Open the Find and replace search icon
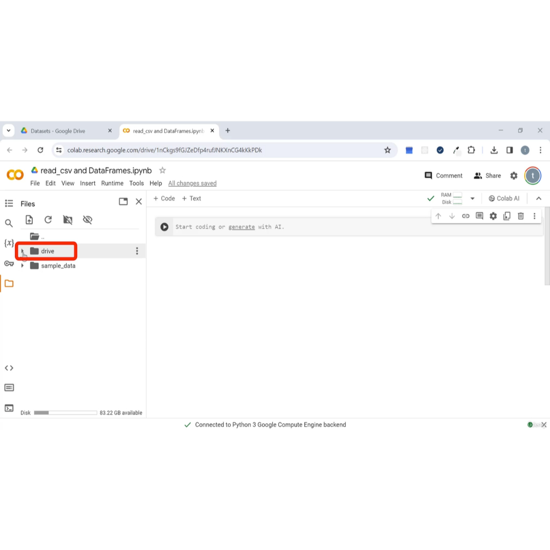The image size is (550, 550). [x=9, y=223]
